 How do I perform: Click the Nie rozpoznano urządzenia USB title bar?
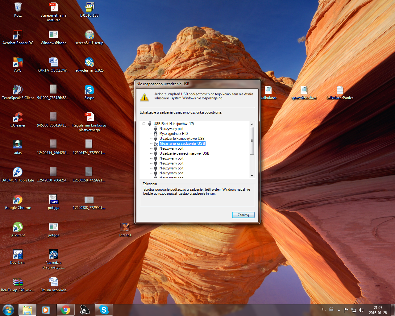pyautogui.click(x=197, y=84)
